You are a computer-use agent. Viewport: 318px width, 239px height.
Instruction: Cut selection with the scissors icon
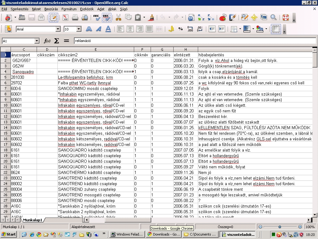(118, 18)
